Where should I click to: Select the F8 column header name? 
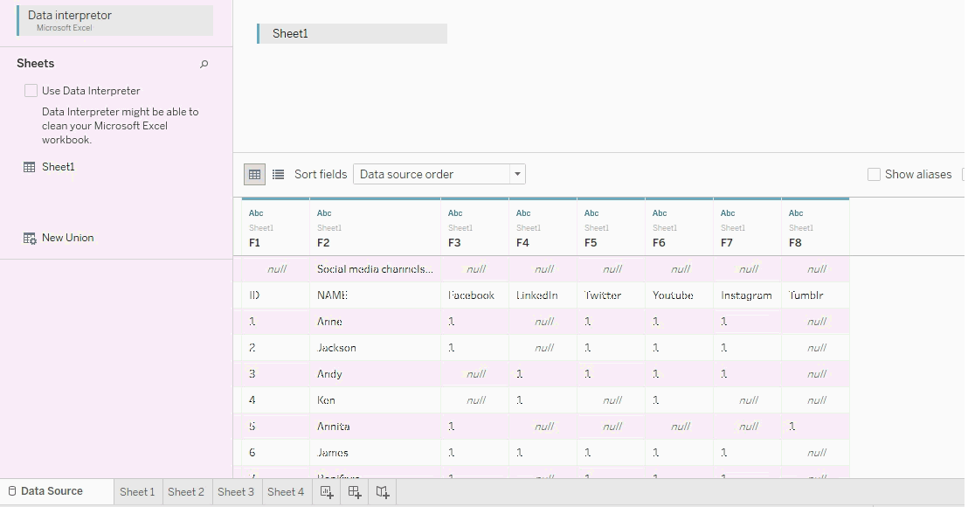(795, 243)
